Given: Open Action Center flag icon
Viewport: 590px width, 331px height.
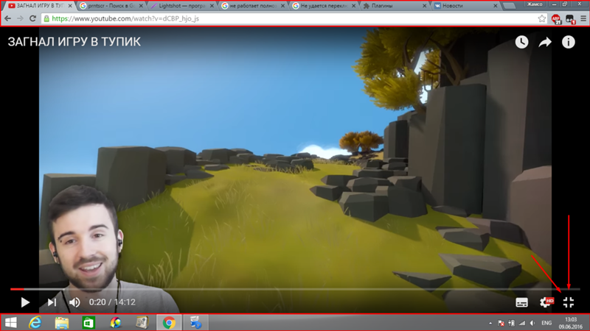Looking at the screenshot, I should [x=501, y=323].
